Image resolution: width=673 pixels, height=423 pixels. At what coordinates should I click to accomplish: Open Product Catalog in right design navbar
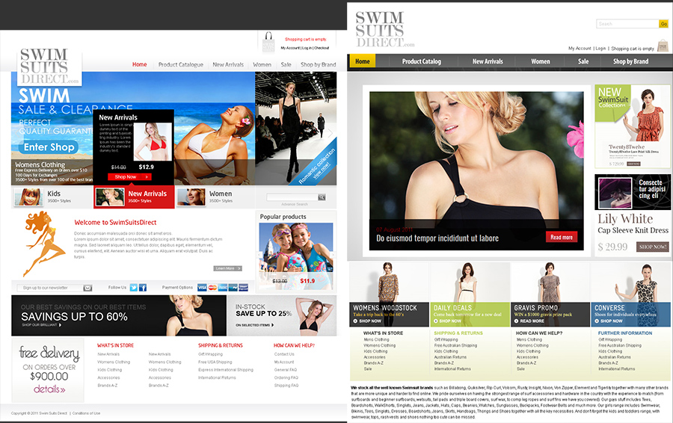tap(422, 61)
